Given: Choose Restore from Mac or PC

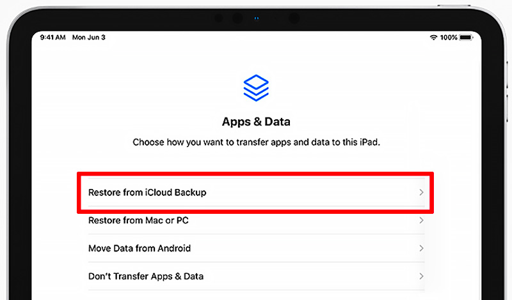Looking at the screenshot, I should 138,220.
